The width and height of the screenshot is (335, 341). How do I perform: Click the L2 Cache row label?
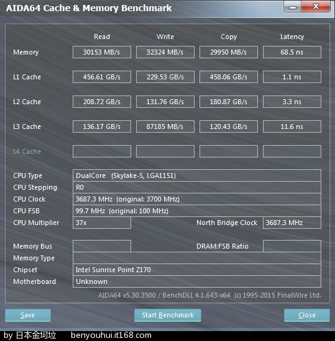27,102
